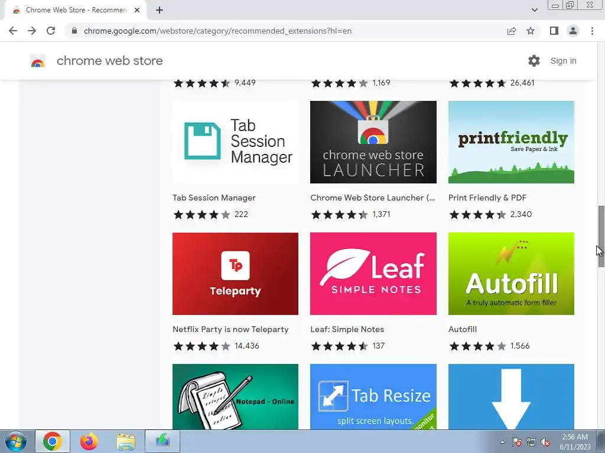Close the Chrome Web Store tab
The width and height of the screenshot is (605, 453).
pos(137,10)
